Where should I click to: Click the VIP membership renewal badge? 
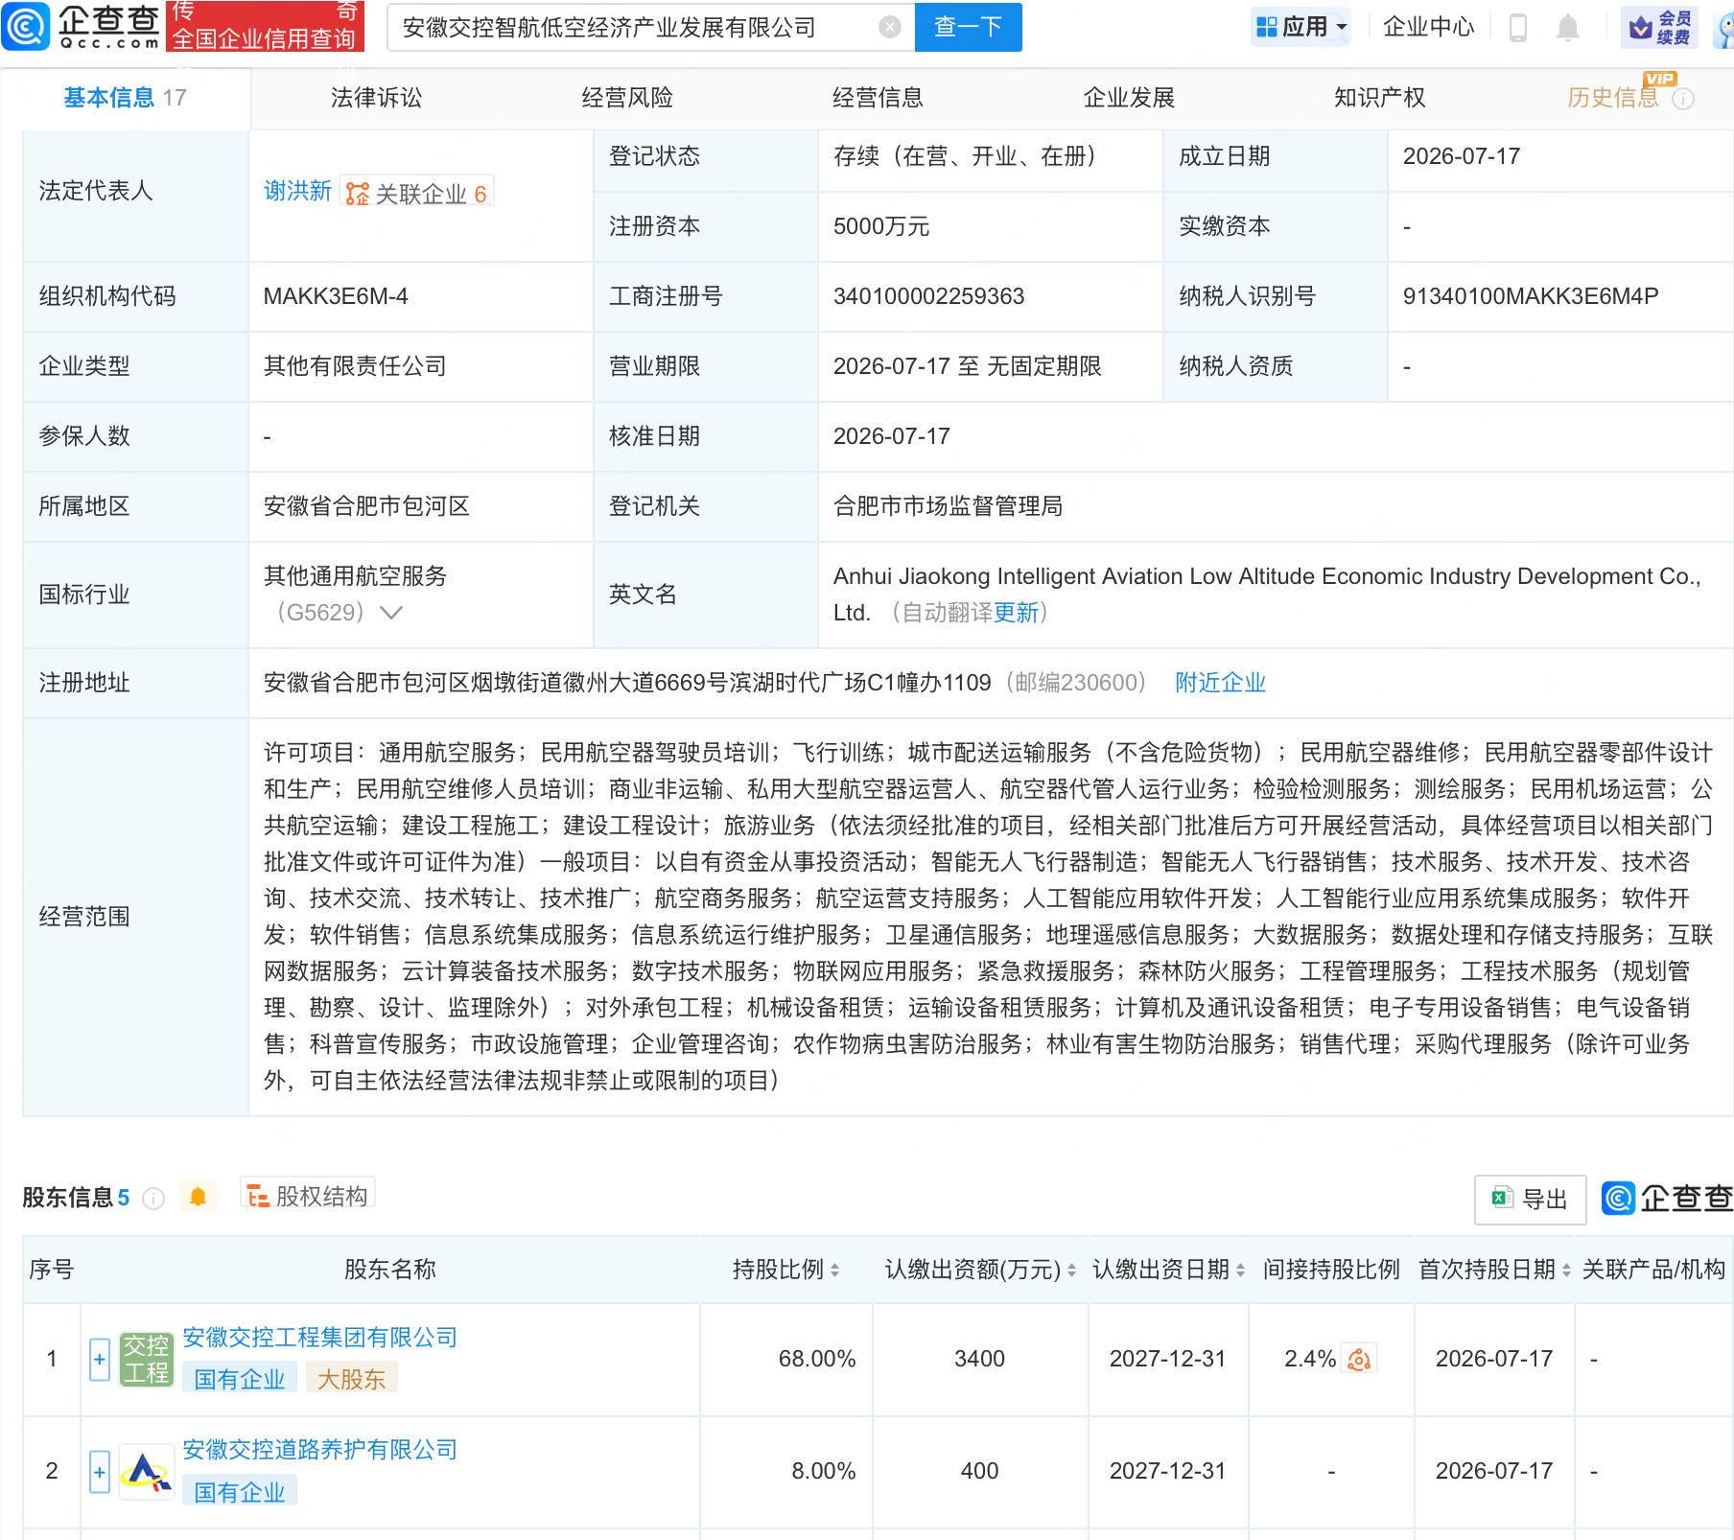tap(1660, 27)
